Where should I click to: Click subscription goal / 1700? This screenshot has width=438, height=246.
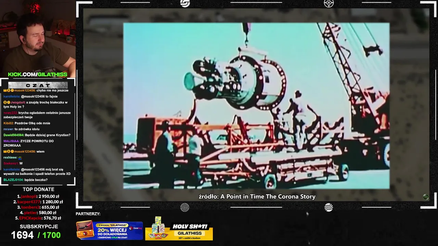pos(49,235)
